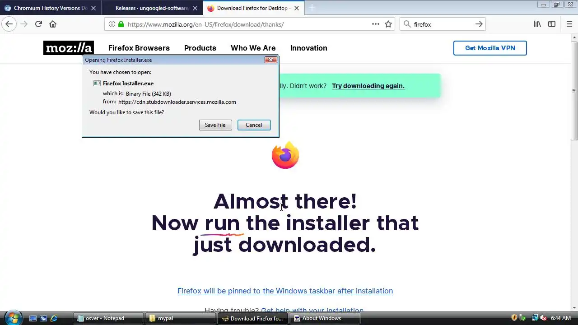Open Firefox will be pinned taskbar link

tap(285, 291)
